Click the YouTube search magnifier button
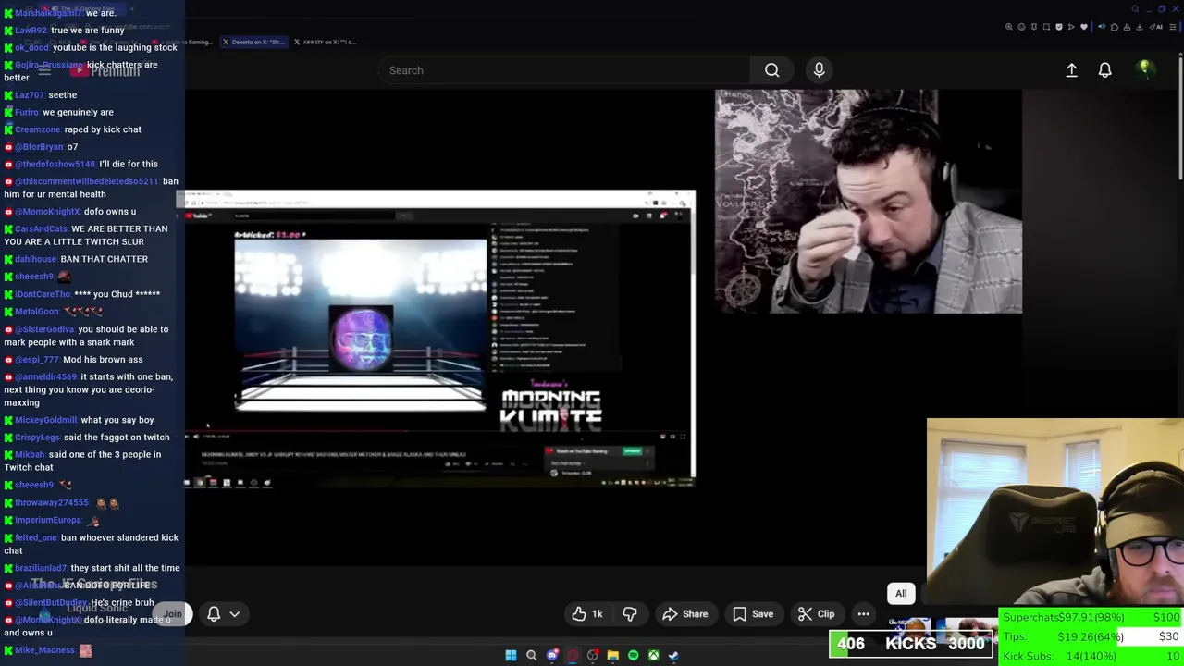Image resolution: width=1184 pixels, height=666 pixels. 771,70
